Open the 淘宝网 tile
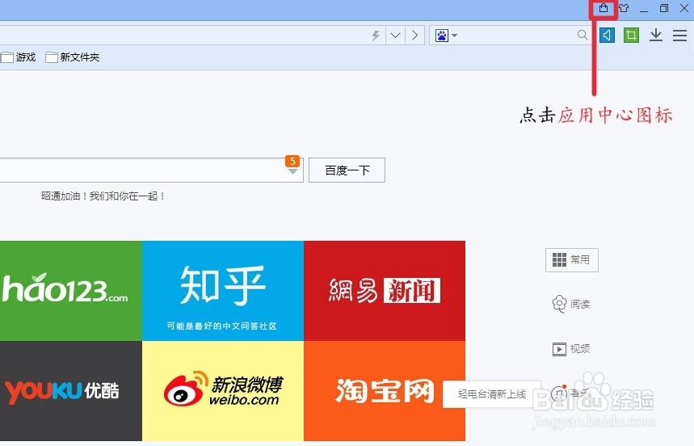Screen dimensions: 694x446 click(x=385, y=391)
